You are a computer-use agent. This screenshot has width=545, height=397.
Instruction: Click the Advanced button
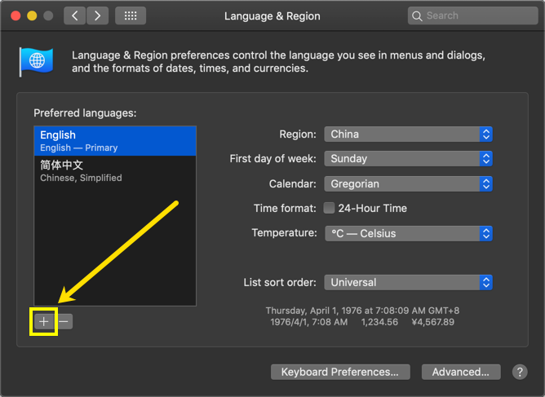point(460,372)
